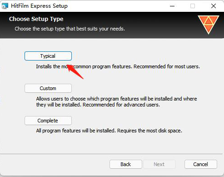Click the disabled Next button
The image size is (224, 177).
pos(159,164)
